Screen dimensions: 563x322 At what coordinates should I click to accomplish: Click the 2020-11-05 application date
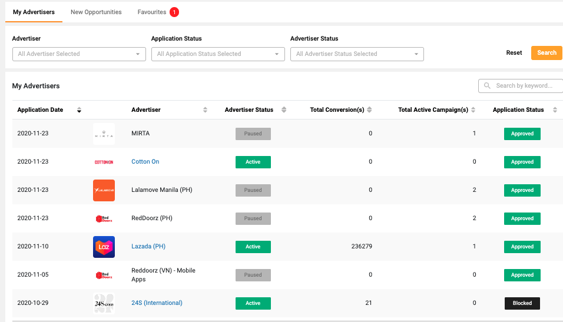tap(32, 275)
